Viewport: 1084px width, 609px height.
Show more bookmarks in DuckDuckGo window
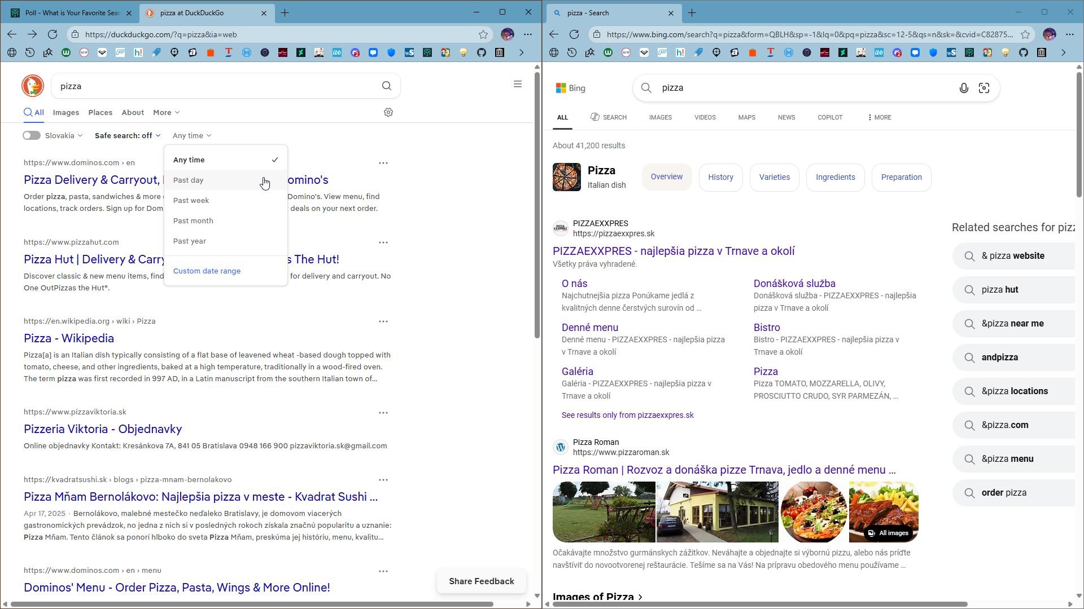tap(521, 52)
